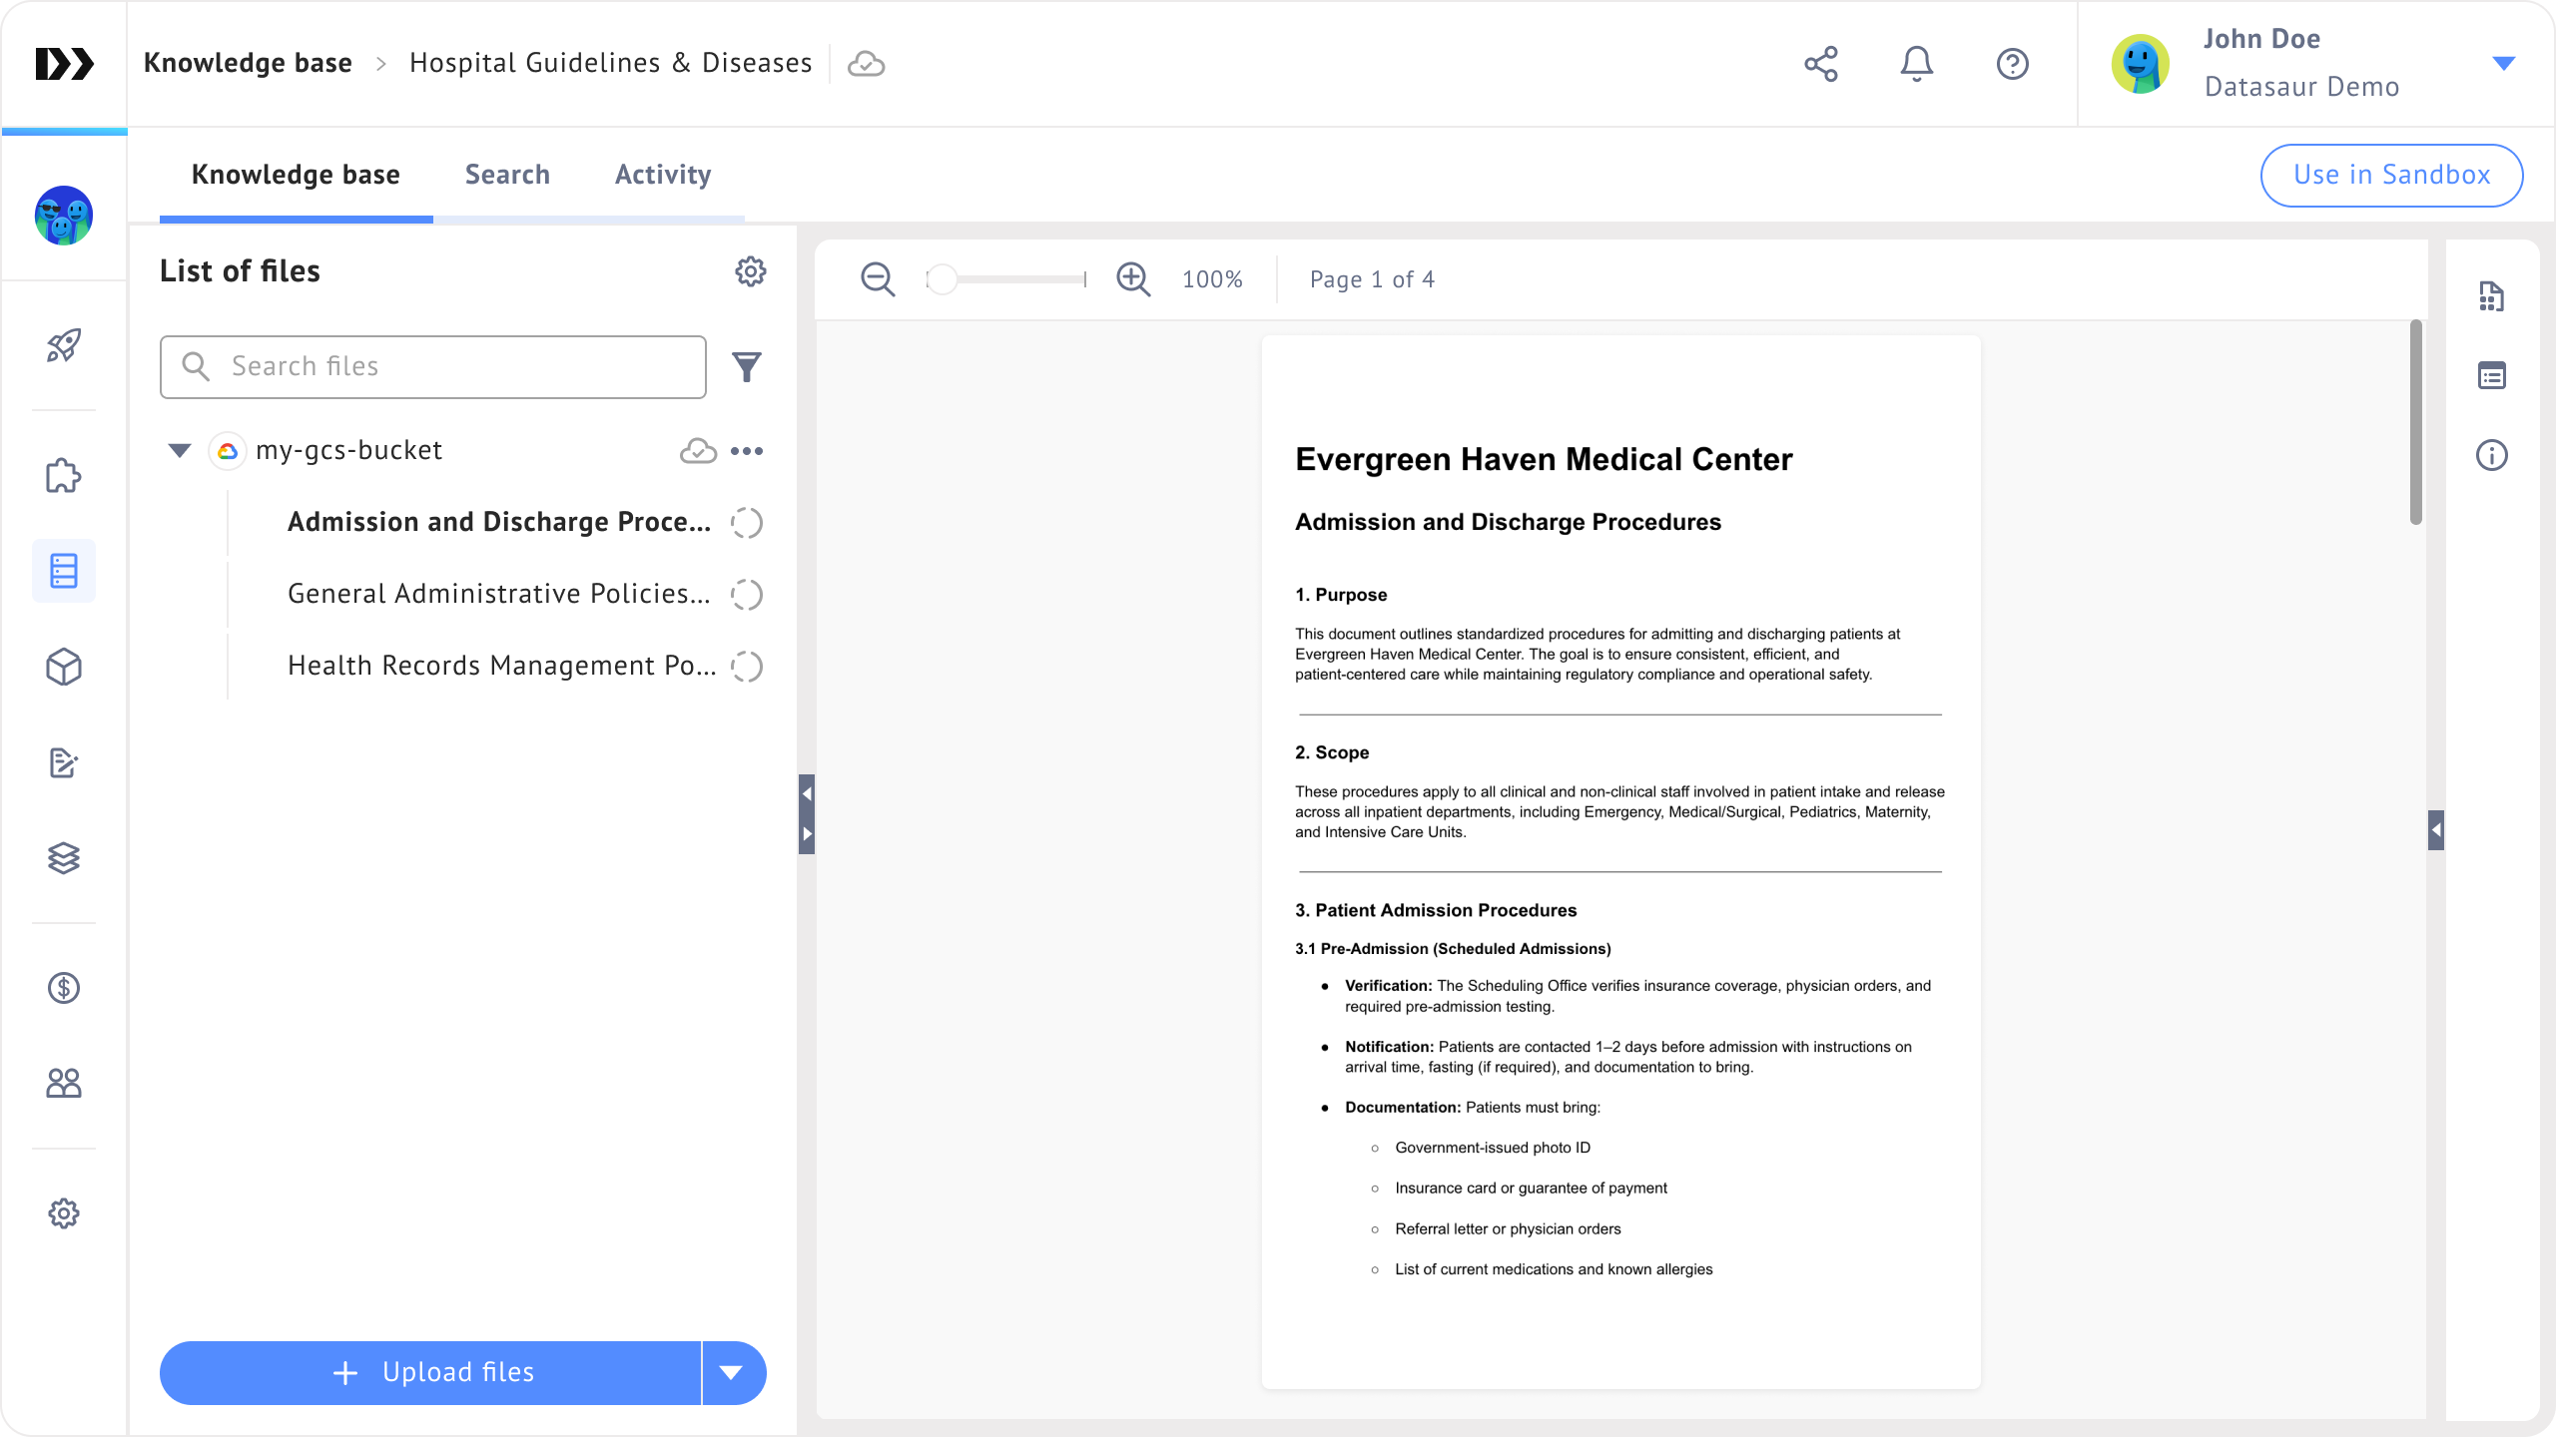Click the zoom in magnifier icon

coord(1133,279)
